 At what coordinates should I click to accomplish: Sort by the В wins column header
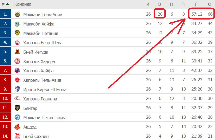[160, 4]
